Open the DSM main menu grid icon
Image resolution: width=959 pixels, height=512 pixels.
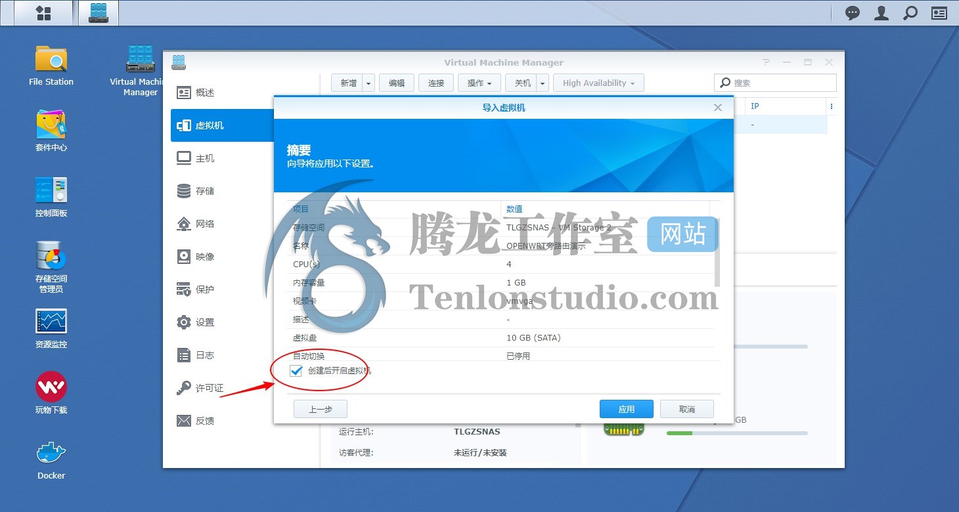pos(43,12)
